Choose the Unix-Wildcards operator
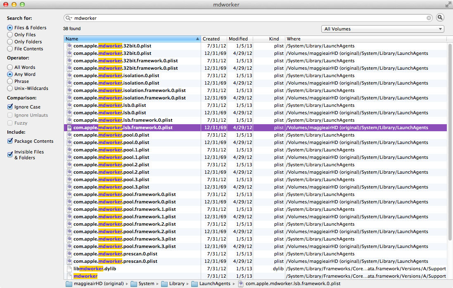Screen dimensions: 453x288 (10, 88)
